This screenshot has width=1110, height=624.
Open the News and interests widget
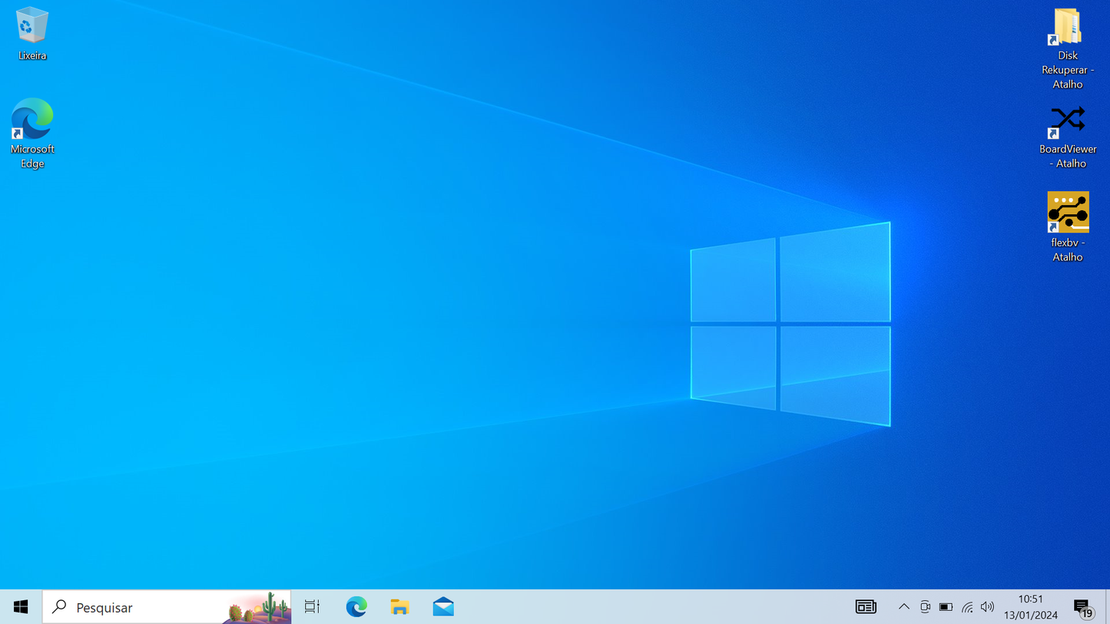pos(866,607)
